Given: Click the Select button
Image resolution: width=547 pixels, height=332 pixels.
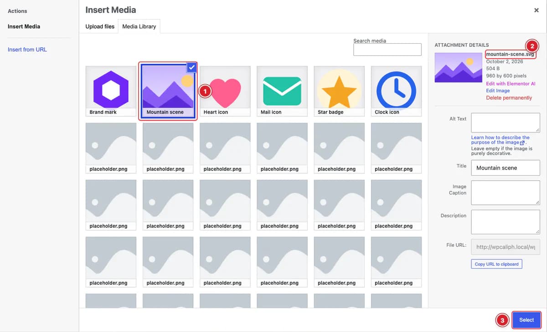Looking at the screenshot, I should tap(526, 320).
